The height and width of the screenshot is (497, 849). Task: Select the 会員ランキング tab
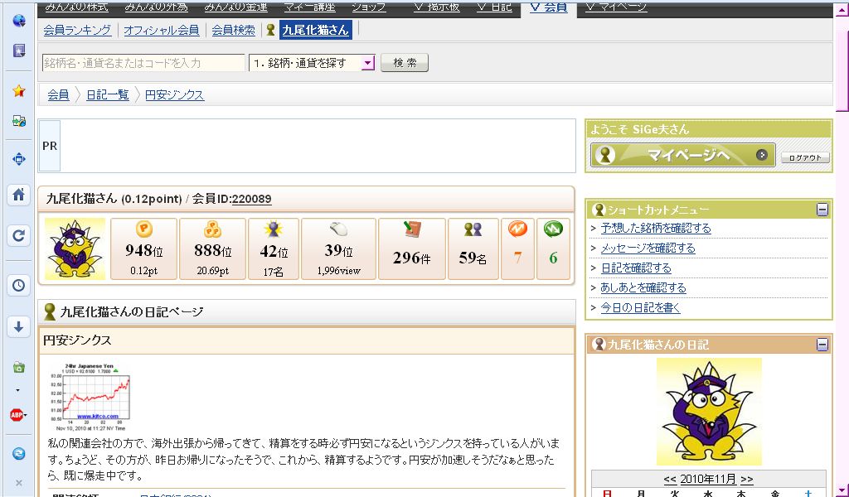(x=77, y=30)
